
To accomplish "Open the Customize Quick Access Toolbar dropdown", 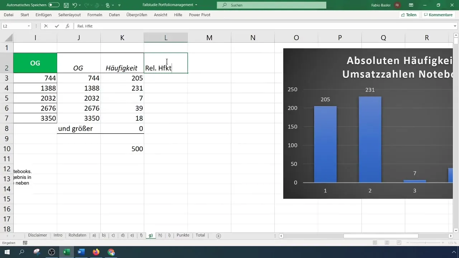I will pos(119,5).
